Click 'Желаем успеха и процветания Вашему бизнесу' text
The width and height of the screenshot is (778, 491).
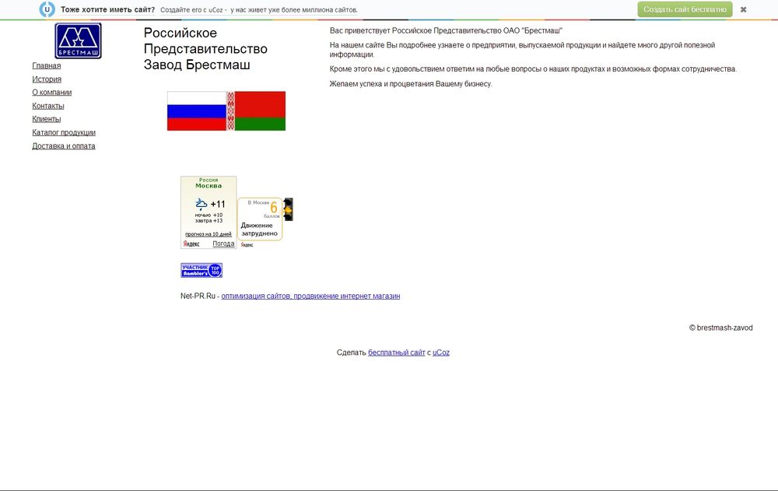[x=411, y=84]
